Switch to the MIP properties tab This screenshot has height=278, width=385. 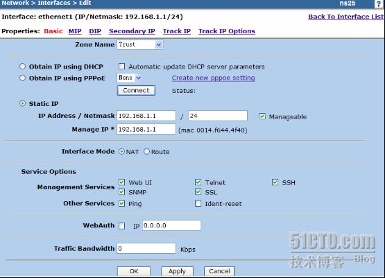[75, 31]
